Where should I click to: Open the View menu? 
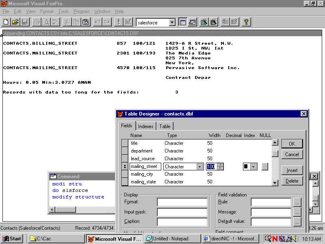click(31, 11)
